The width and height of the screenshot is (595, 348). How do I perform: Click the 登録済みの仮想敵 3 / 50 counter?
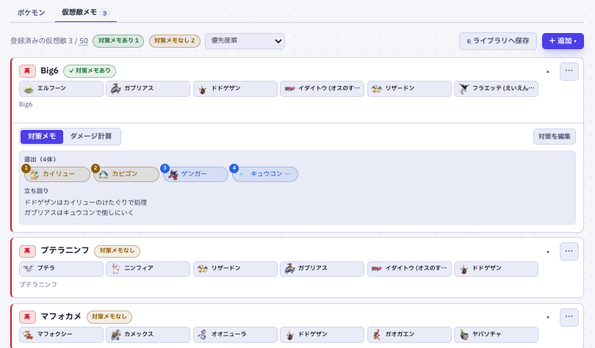(x=49, y=41)
